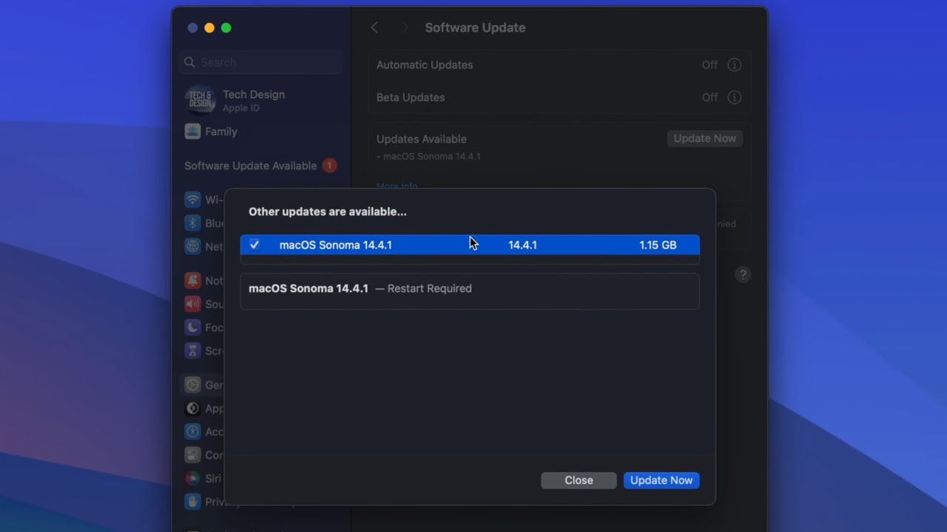Image resolution: width=947 pixels, height=532 pixels.
Task: Click the 'Other updates are available...' heading
Action: [328, 211]
